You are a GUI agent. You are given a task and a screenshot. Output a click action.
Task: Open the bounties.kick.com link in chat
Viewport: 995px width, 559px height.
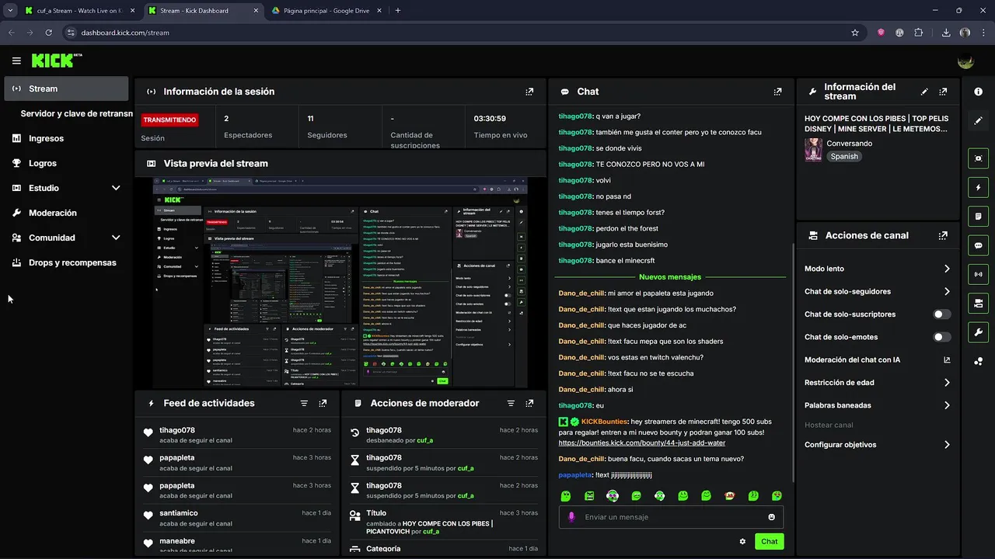click(642, 443)
